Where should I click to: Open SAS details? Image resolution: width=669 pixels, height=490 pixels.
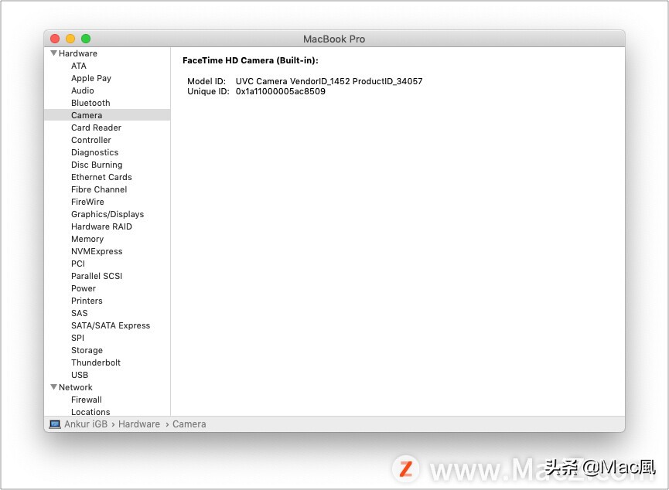[x=80, y=313]
